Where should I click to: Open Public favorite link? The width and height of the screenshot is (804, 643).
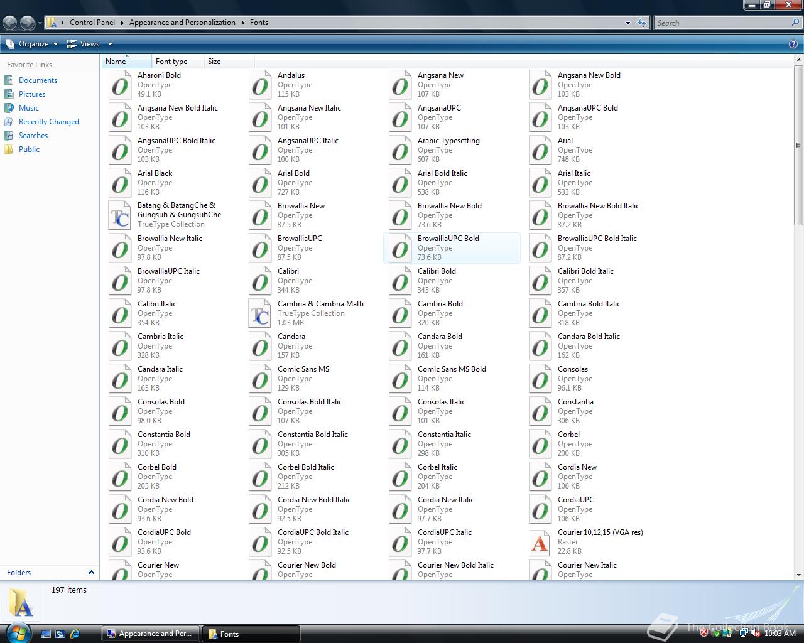(x=29, y=149)
